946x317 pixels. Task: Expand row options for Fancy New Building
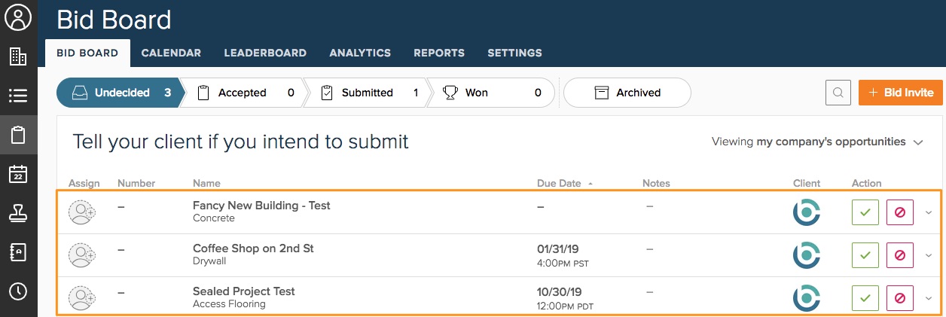click(928, 212)
